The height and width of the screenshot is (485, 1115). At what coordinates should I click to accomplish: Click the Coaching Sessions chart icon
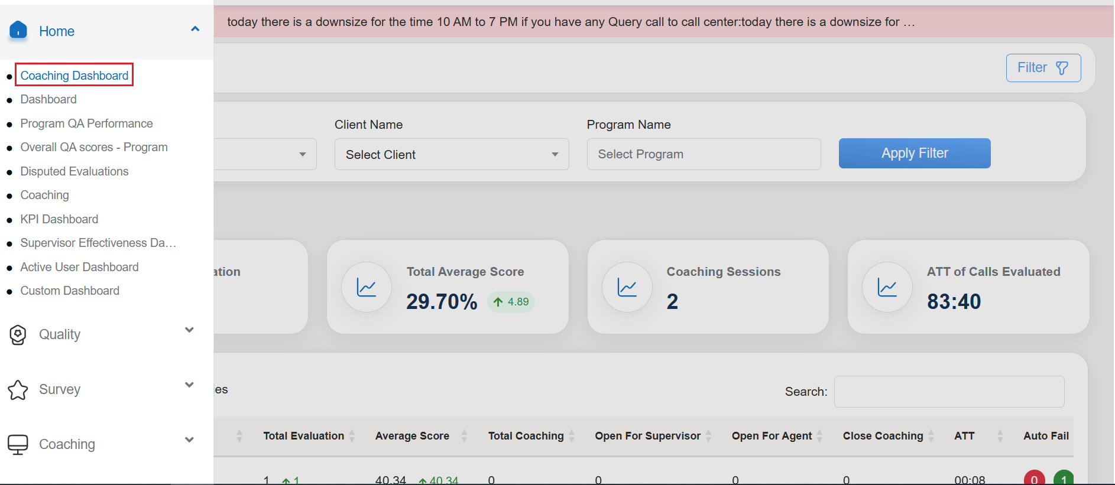[627, 288]
